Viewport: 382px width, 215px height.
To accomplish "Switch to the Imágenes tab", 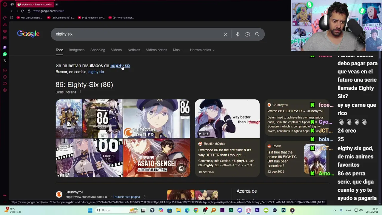I will (x=77, y=50).
